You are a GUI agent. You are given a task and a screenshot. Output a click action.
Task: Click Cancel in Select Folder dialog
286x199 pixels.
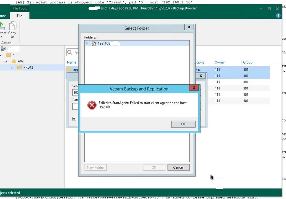(x=178, y=167)
